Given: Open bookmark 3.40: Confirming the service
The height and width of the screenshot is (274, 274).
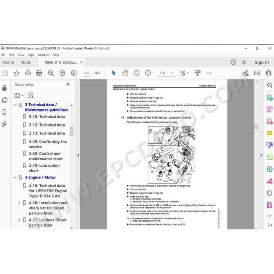Looking at the screenshot, I should click(x=48, y=144).
